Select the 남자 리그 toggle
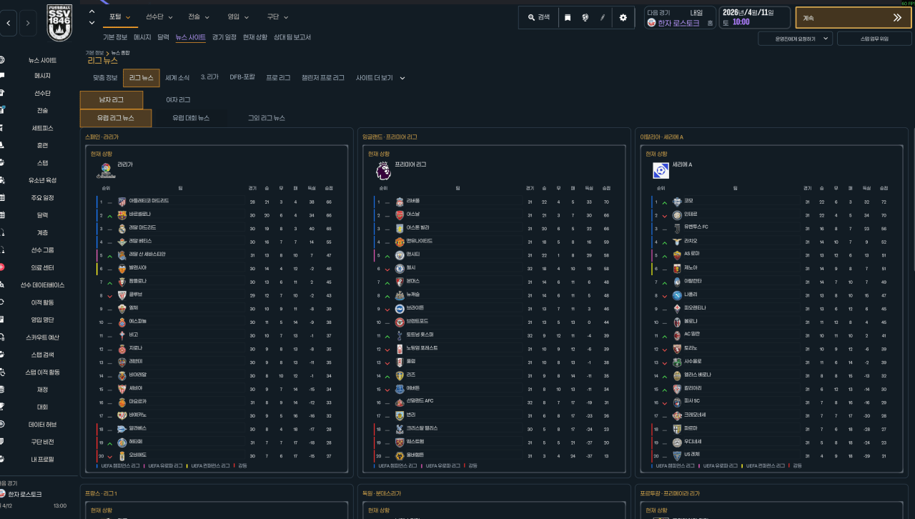This screenshot has width=915, height=519. pos(112,100)
